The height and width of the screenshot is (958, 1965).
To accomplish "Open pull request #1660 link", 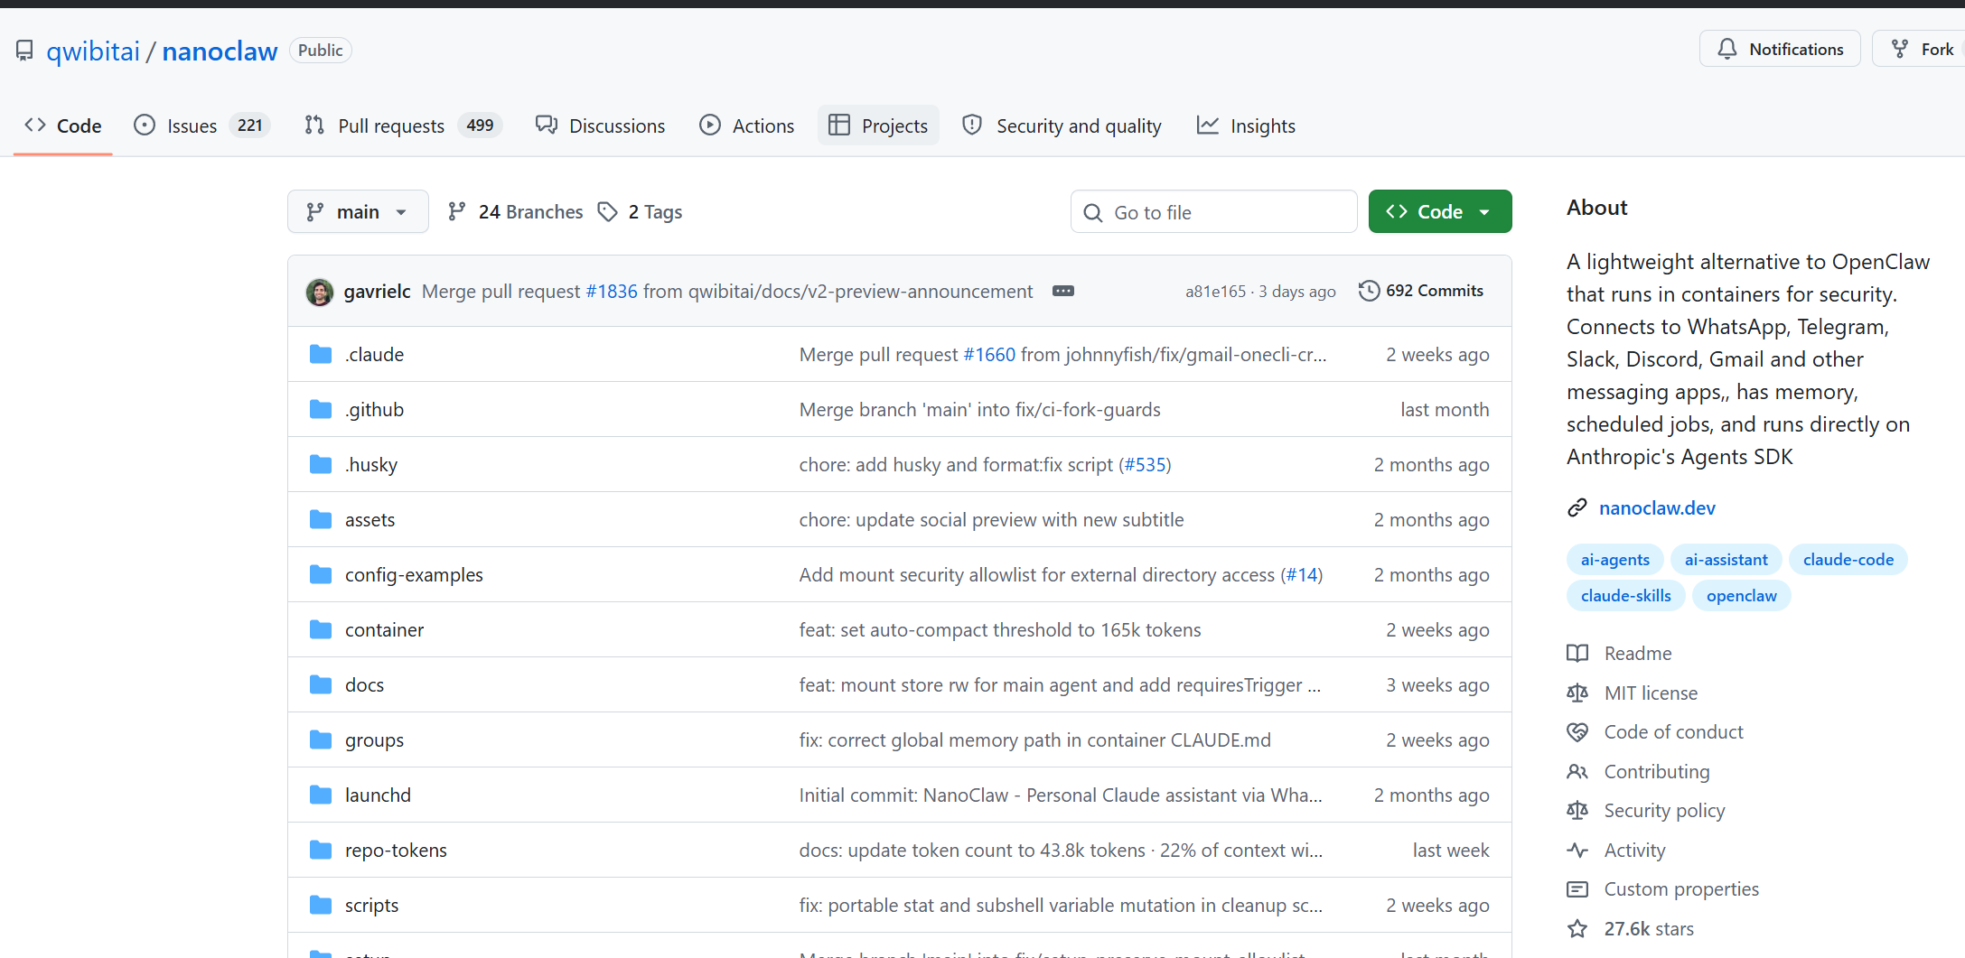I will [989, 355].
